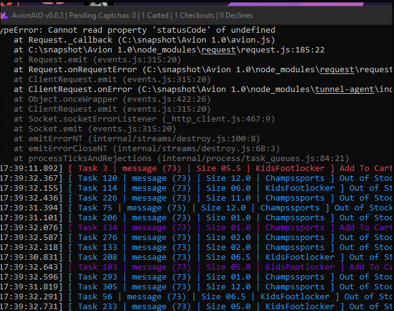The image size is (394, 311).
Task: Click the AvionAIO v0.0.3 title text
Action: pyautogui.click(x=38, y=15)
